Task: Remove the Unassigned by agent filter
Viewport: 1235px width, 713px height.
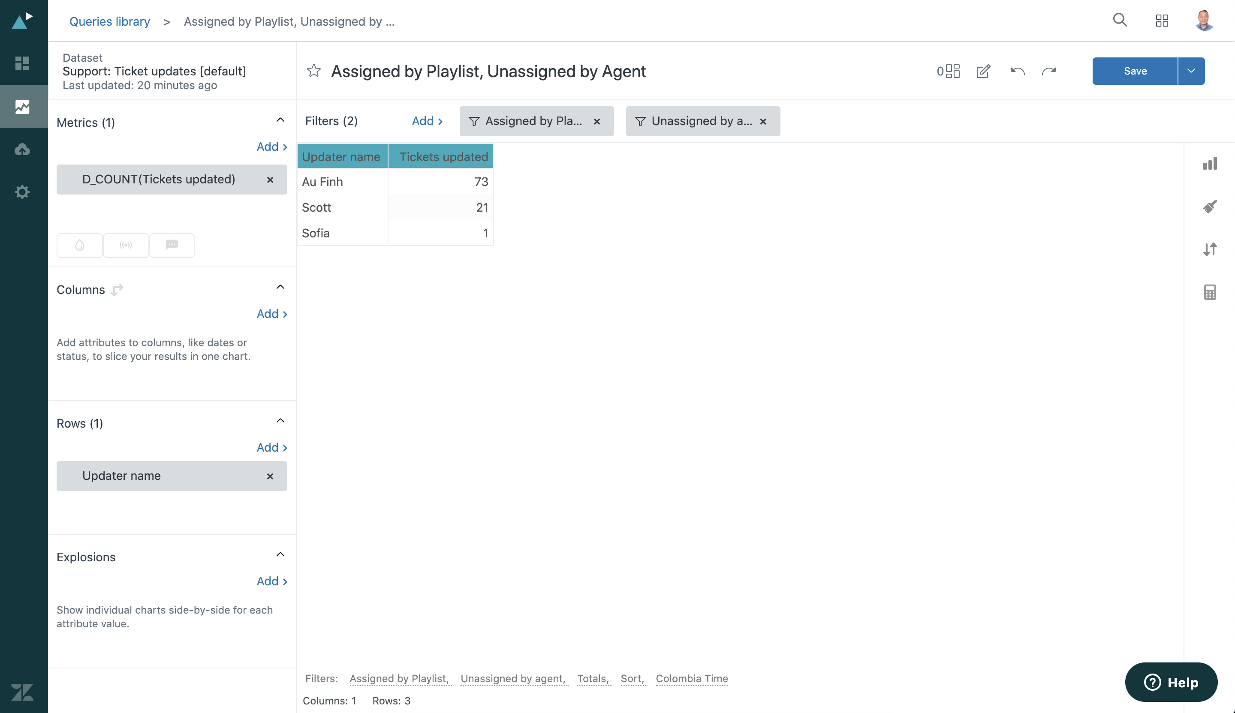Action: (x=763, y=121)
